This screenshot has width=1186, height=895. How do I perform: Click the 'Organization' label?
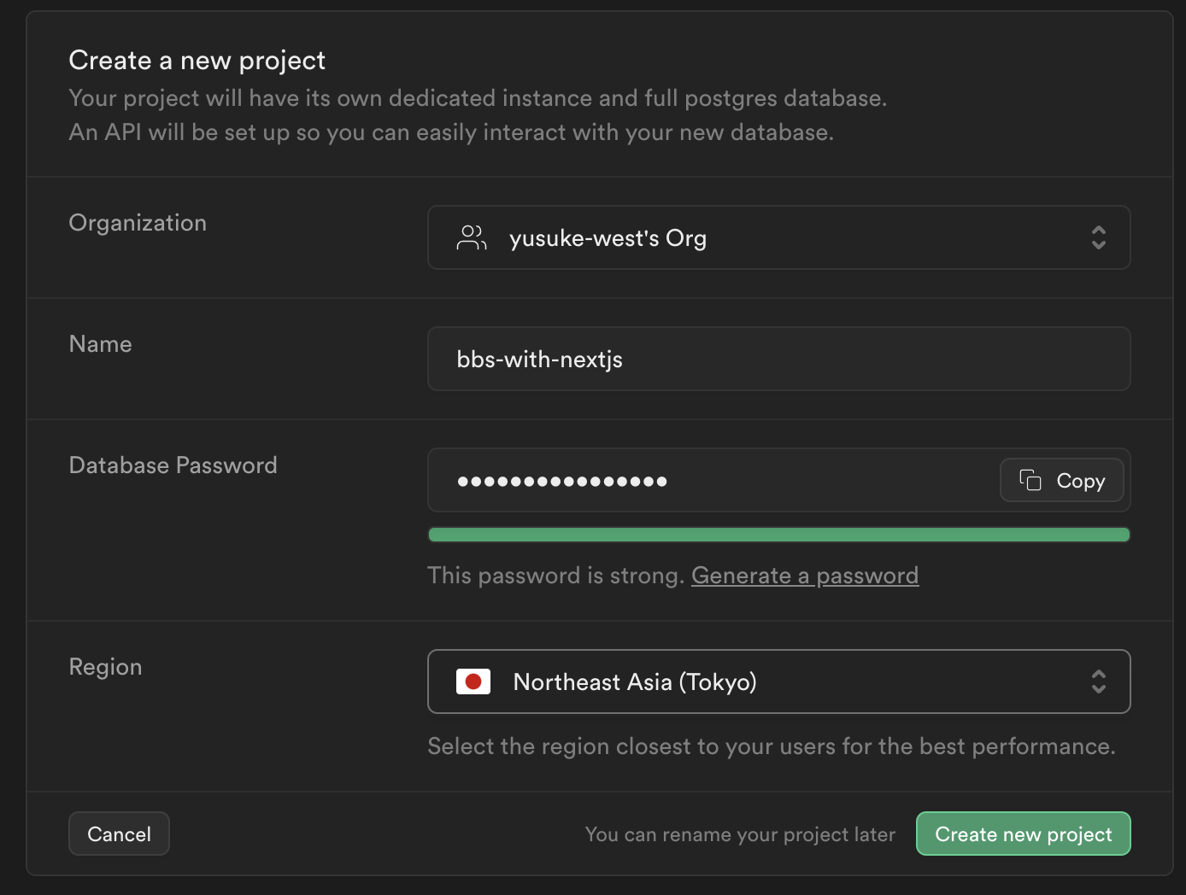138,223
